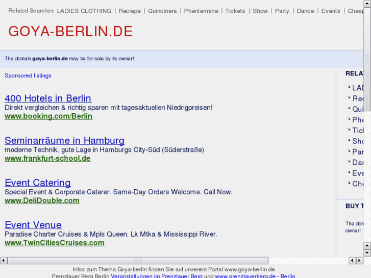371x278 pixels.
Task: Open the Dance related search link
Action: coord(305,11)
